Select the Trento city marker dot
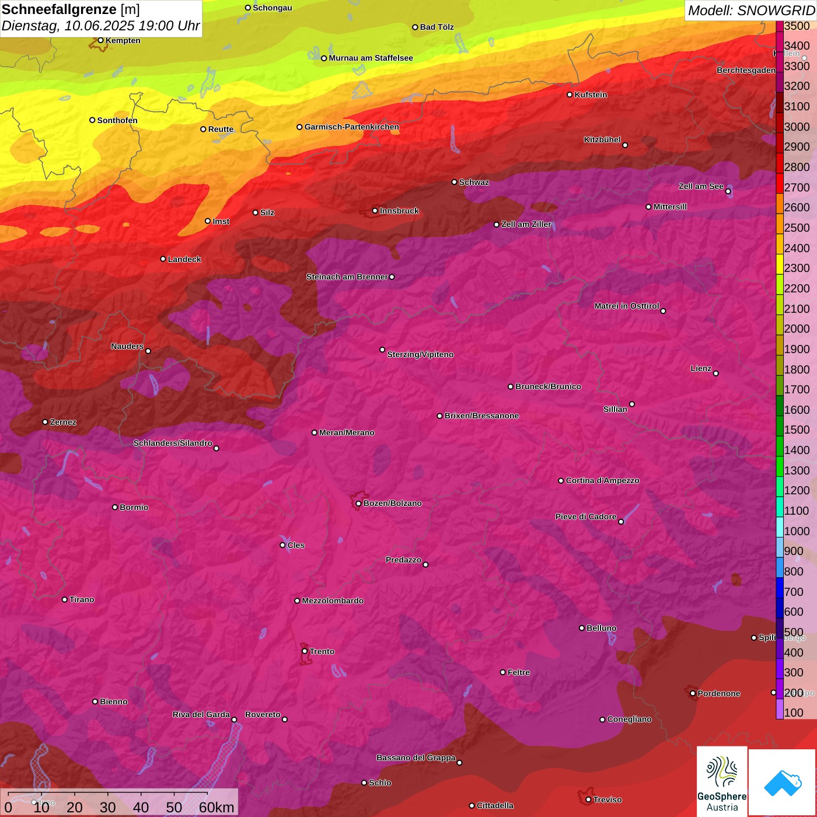 [305, 651]
